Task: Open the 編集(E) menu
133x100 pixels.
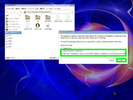Action: coord(18,9)
